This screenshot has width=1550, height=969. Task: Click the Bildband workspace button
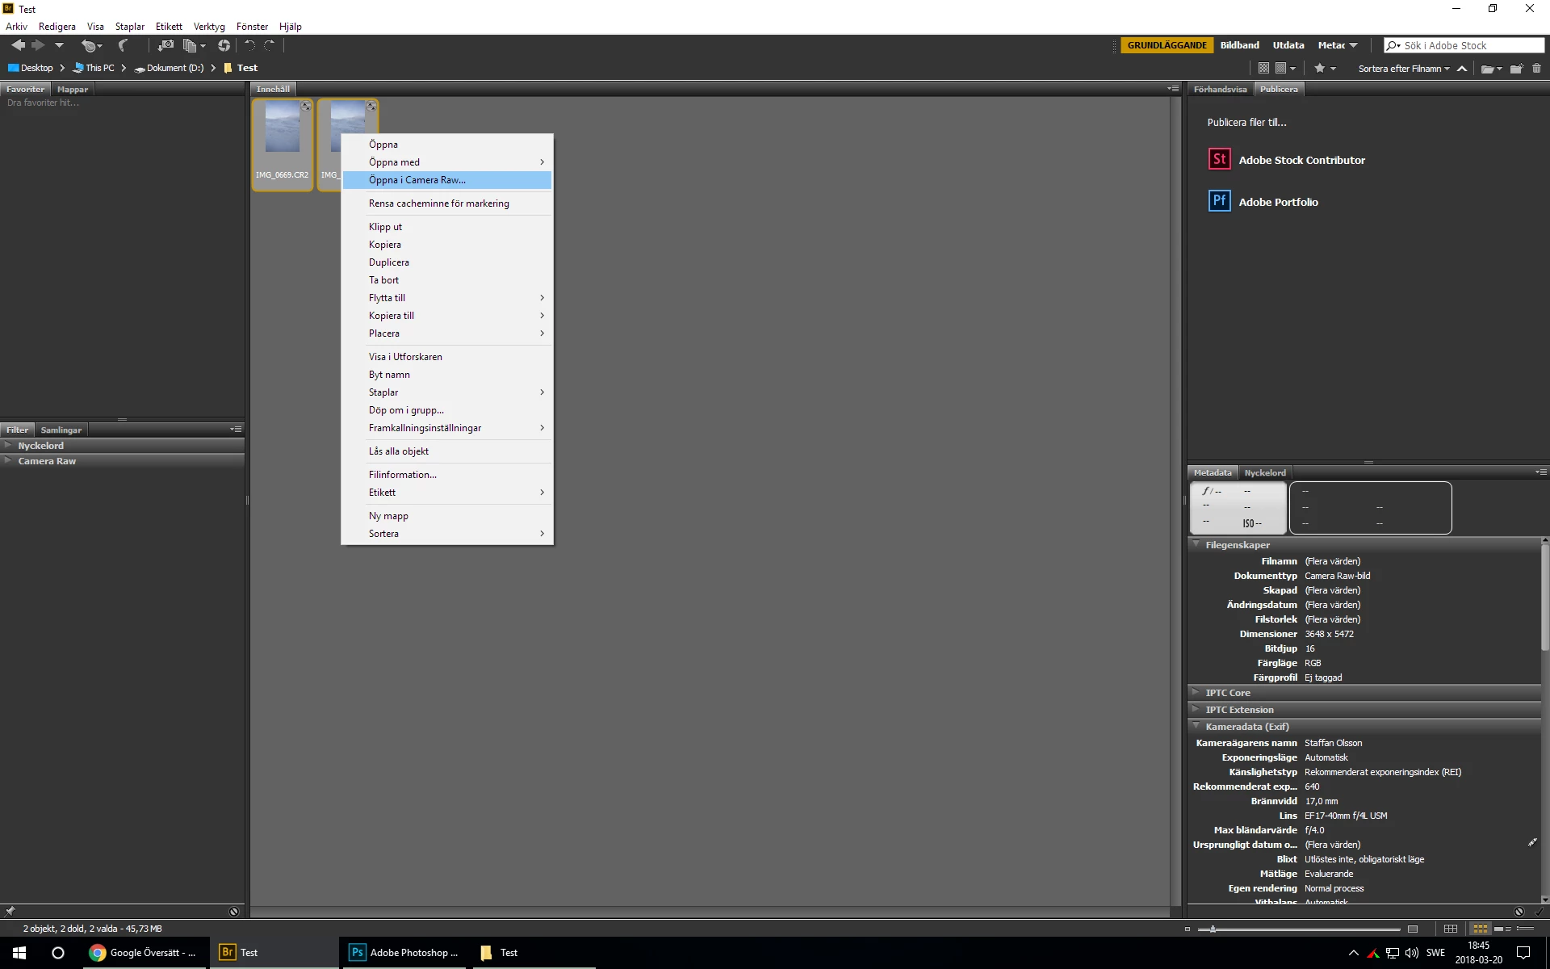(1239, 45)
